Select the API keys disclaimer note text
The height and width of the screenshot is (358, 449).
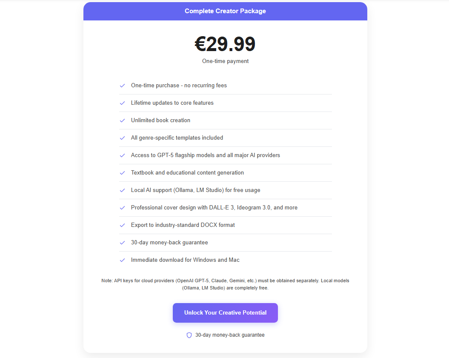pos(225,284)
